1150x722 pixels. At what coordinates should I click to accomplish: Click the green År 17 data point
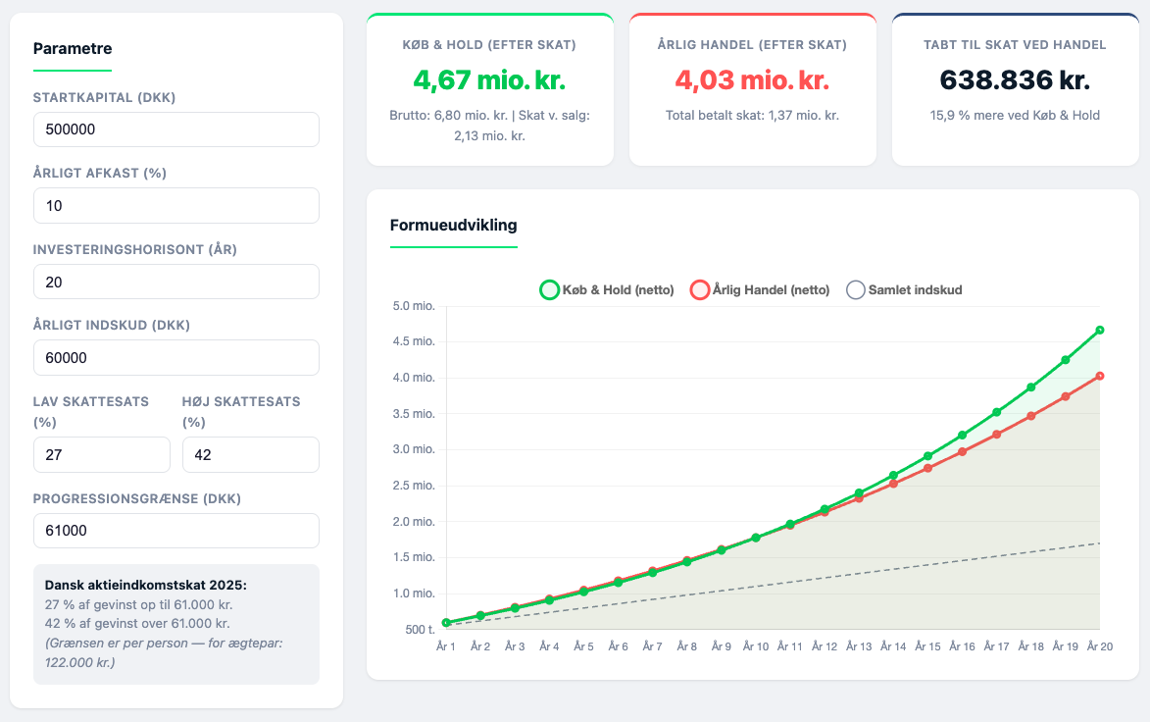tap(997, 412)
